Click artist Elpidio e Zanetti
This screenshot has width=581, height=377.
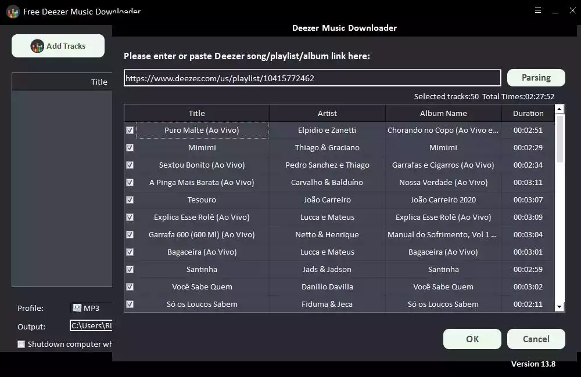pyautogui.click(x=327, y=130)
